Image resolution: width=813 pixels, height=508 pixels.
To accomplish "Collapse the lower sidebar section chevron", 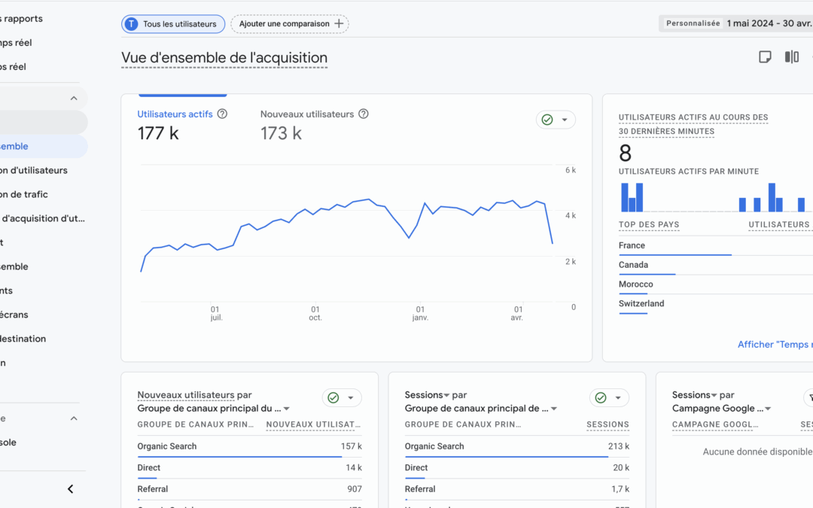I will tap(74, 418).
